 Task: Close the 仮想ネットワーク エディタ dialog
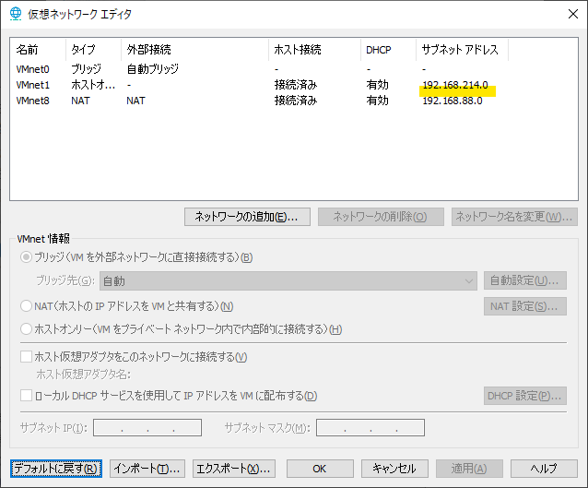click(573, 14)
